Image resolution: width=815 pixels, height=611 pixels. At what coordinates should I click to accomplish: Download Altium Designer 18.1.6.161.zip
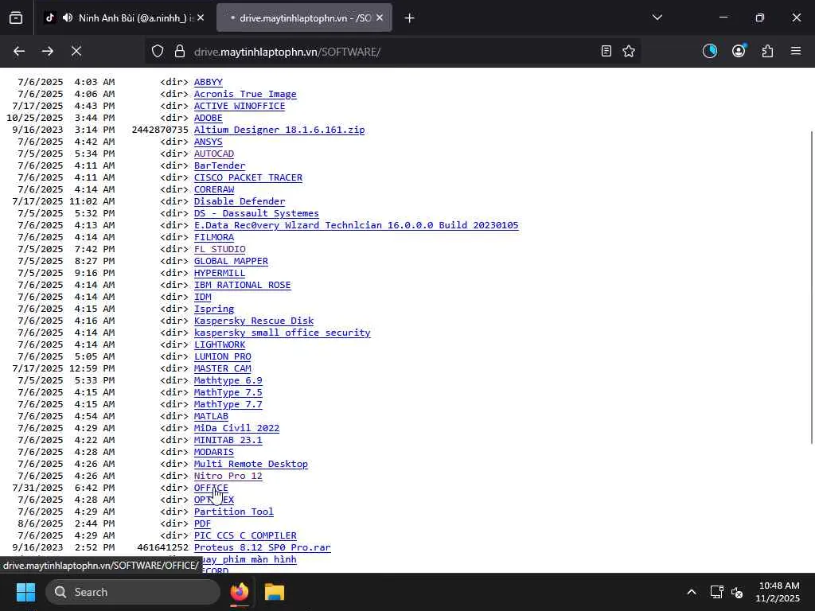279,130
